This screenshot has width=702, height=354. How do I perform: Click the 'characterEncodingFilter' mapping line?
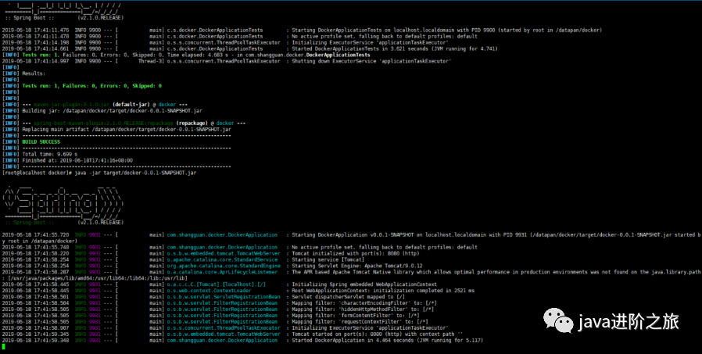pyautogui.click(x=364, y=303)
